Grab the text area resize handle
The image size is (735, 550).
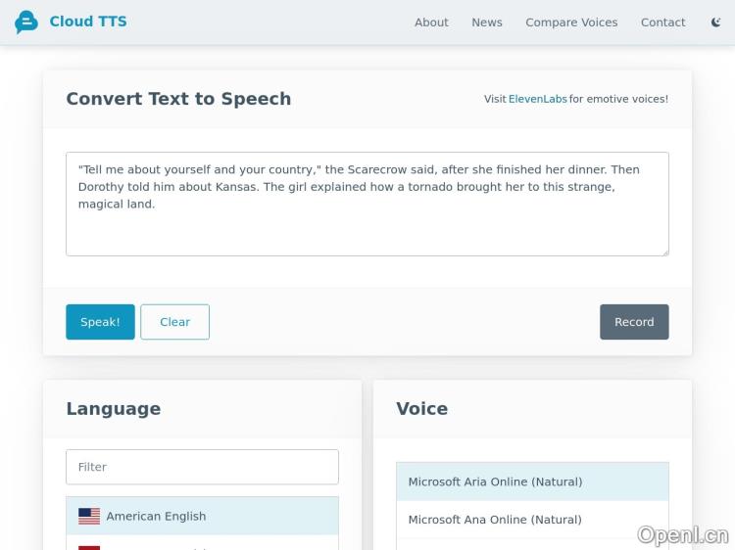click(x=663, y=251)
